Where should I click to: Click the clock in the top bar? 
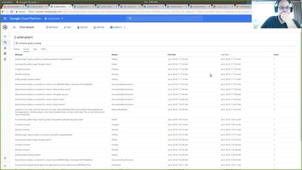151,2
